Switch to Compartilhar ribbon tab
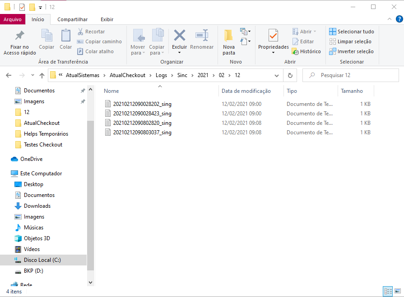 point(72,19)
